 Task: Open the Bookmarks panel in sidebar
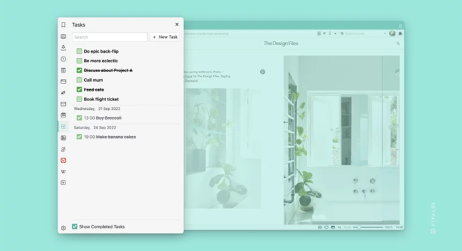pos(63,25)
